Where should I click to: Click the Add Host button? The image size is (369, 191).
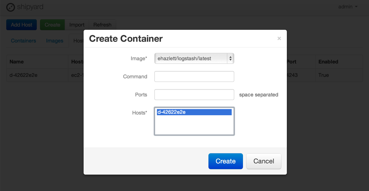(x=21, y=25)
